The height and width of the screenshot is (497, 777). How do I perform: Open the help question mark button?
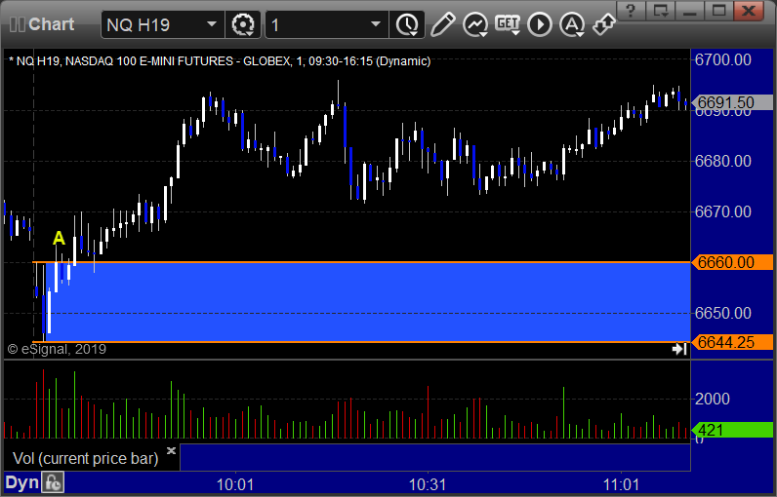tap(631, 10)
